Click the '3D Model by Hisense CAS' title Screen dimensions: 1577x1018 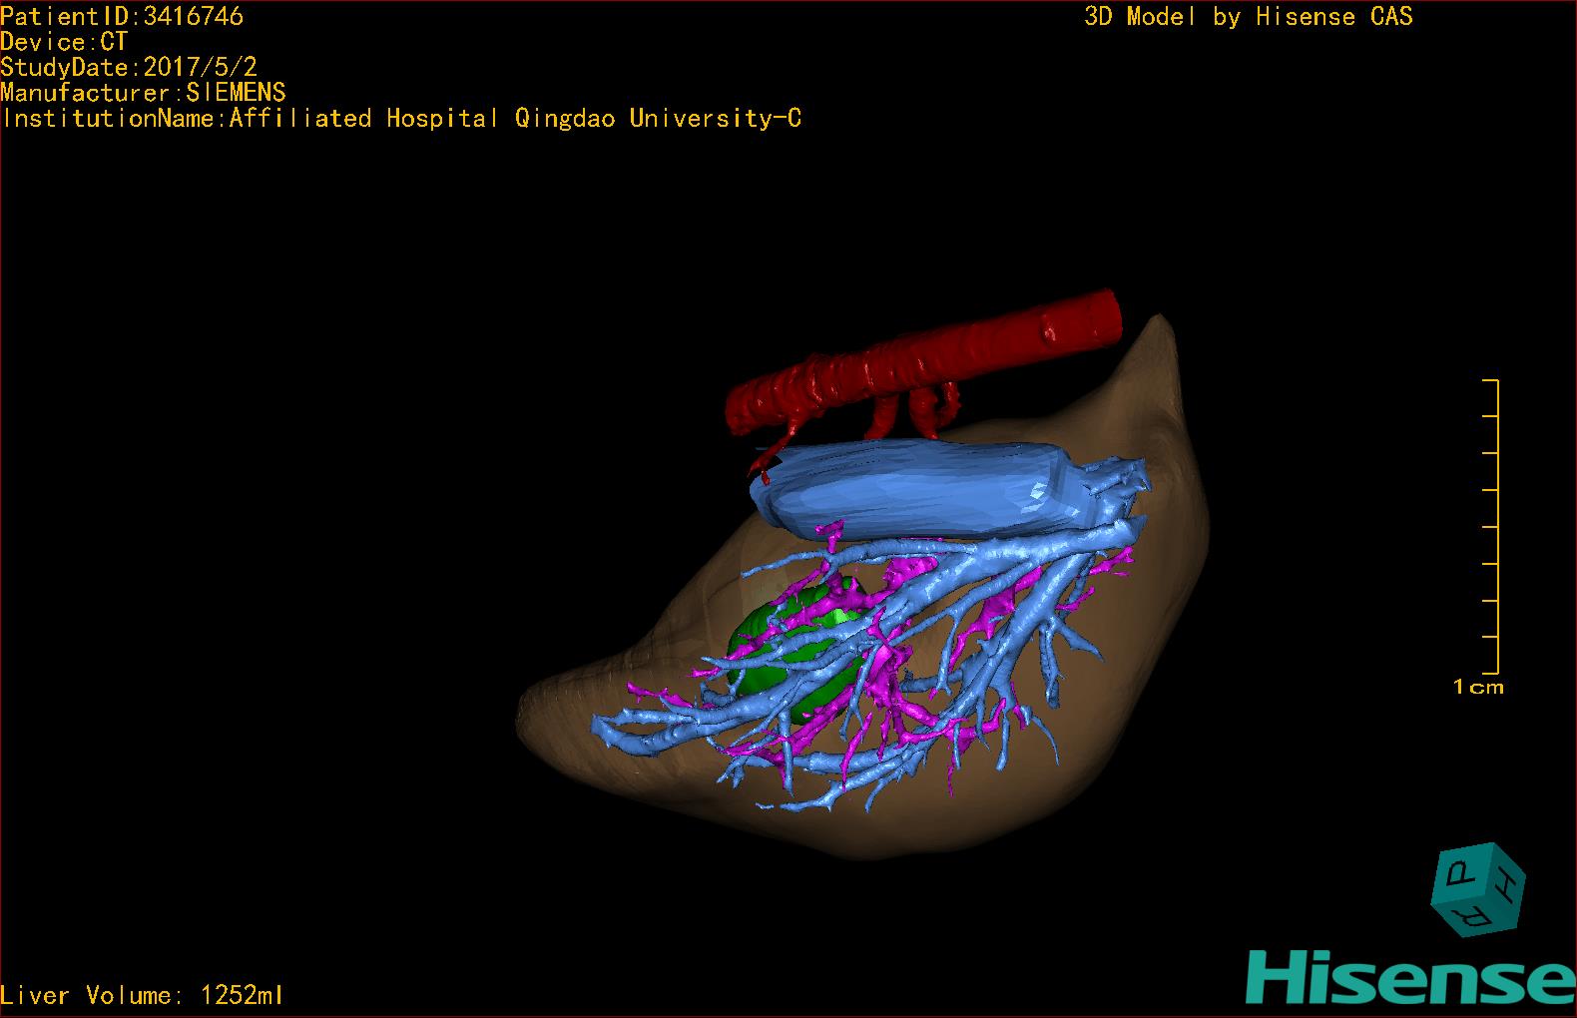point(1248,16)
